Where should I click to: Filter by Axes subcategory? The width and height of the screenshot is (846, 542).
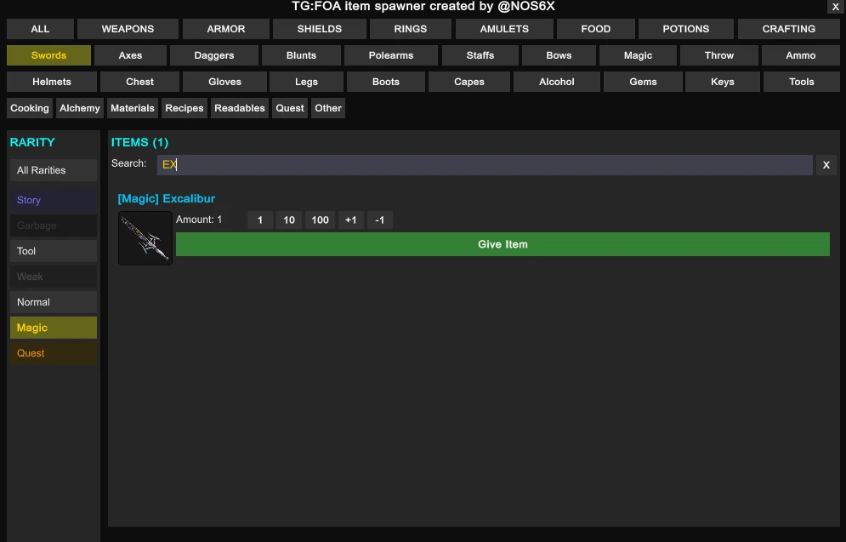click(131, 55)
